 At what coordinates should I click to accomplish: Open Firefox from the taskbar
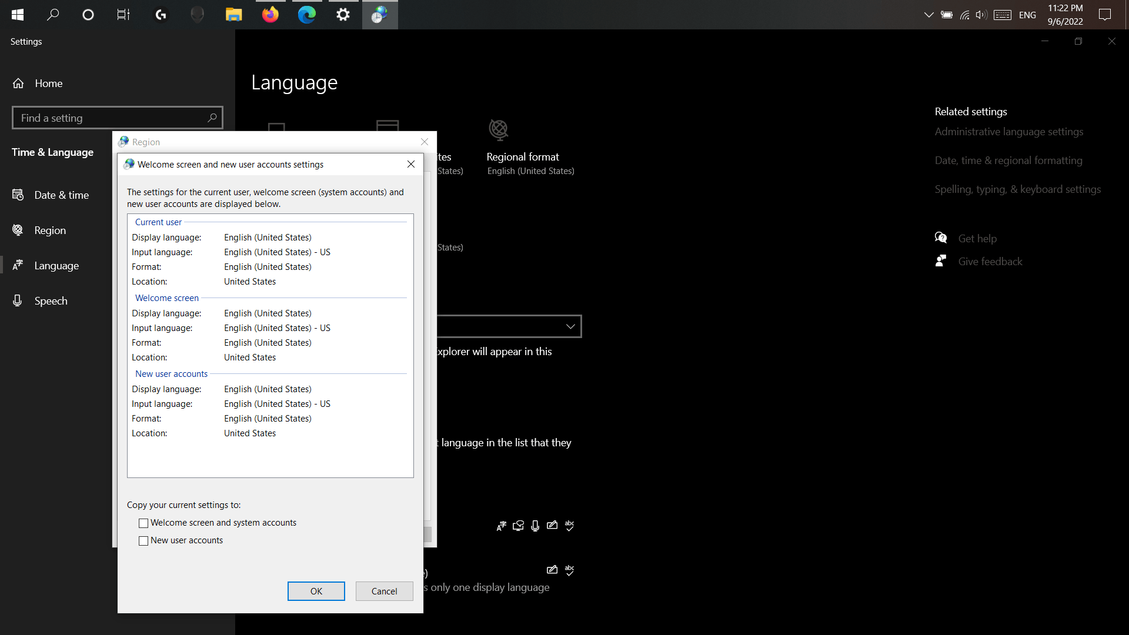pos(270,15)
